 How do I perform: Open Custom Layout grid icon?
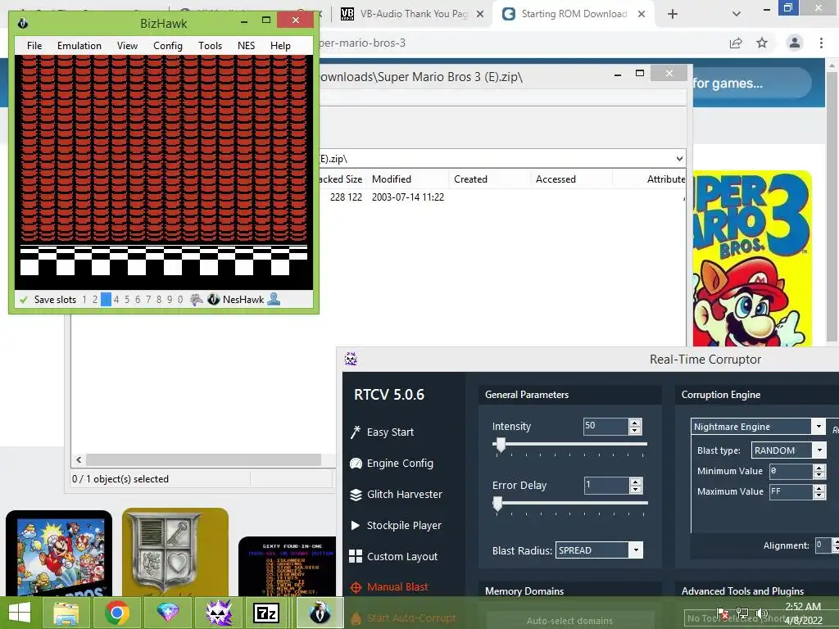(356, 556)
